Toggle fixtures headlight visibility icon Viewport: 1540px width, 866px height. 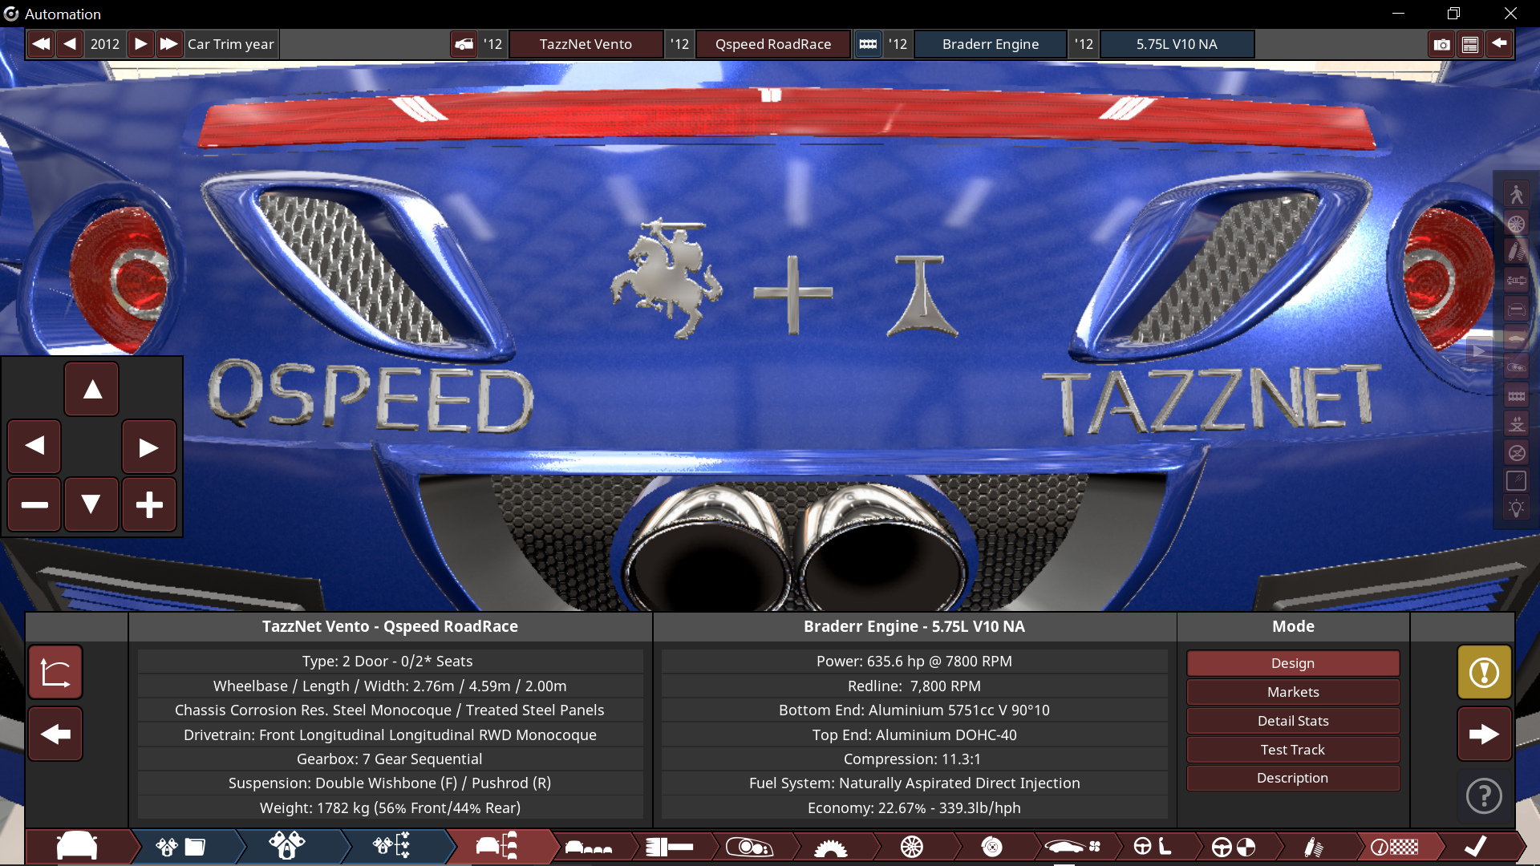click(1516, 367)
